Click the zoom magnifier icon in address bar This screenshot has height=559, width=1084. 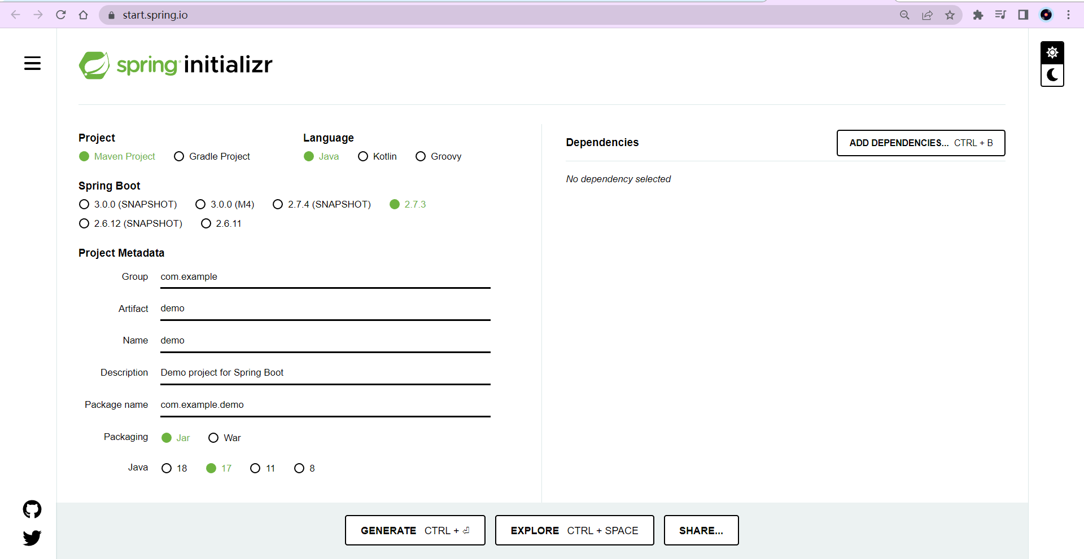pyautogui.click(x=904, y=15)
